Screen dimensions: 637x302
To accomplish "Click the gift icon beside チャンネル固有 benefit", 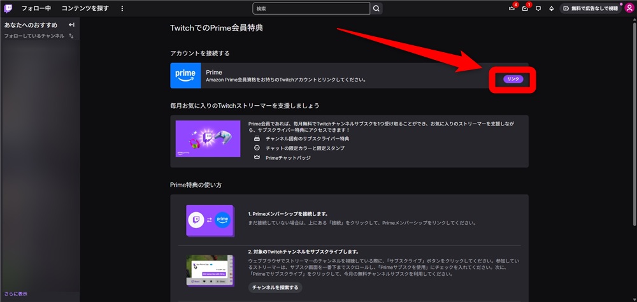I will 256,138.
